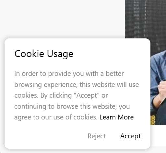Click white page area below the photo
The image size is (166, 153).
pyautogui.click(x=158, y=135)
